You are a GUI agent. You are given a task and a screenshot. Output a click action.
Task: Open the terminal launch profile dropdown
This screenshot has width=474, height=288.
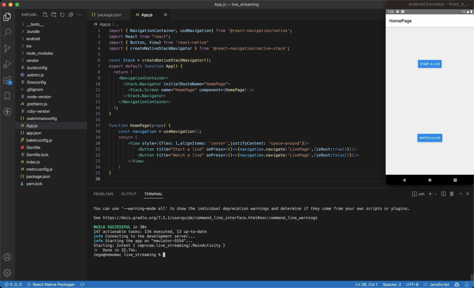(x=436, y=194)
